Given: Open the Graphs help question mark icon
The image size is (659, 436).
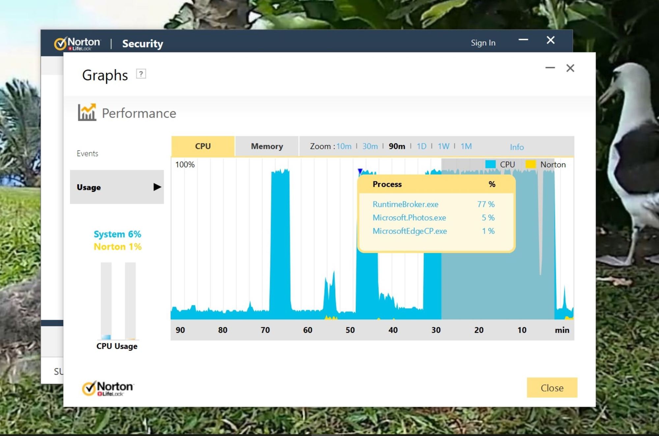Looking at the screenshot, I should (x=141, y=74).
